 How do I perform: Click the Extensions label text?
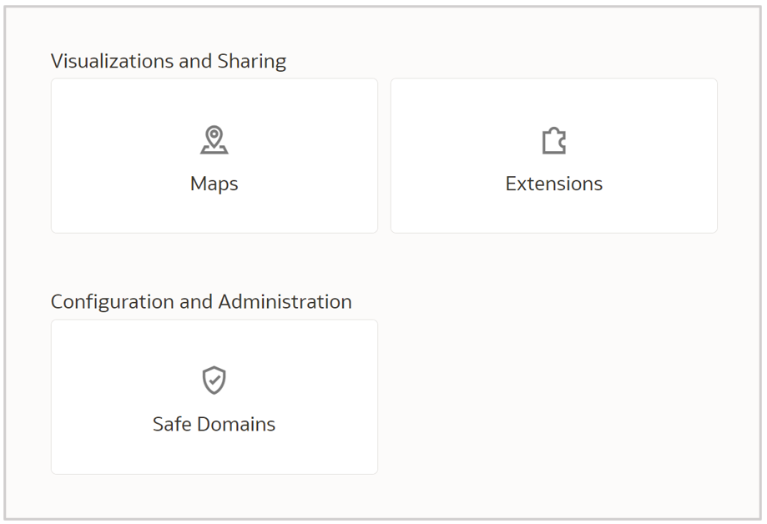pyautogui.click(x=553, y=184)
